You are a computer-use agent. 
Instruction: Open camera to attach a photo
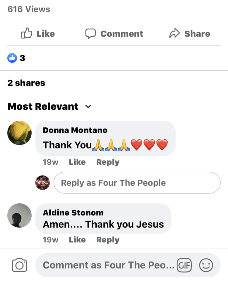19,265
